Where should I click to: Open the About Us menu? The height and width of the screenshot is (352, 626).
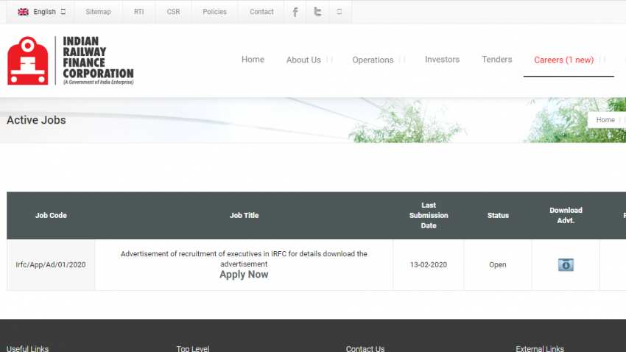click(303, 60)
